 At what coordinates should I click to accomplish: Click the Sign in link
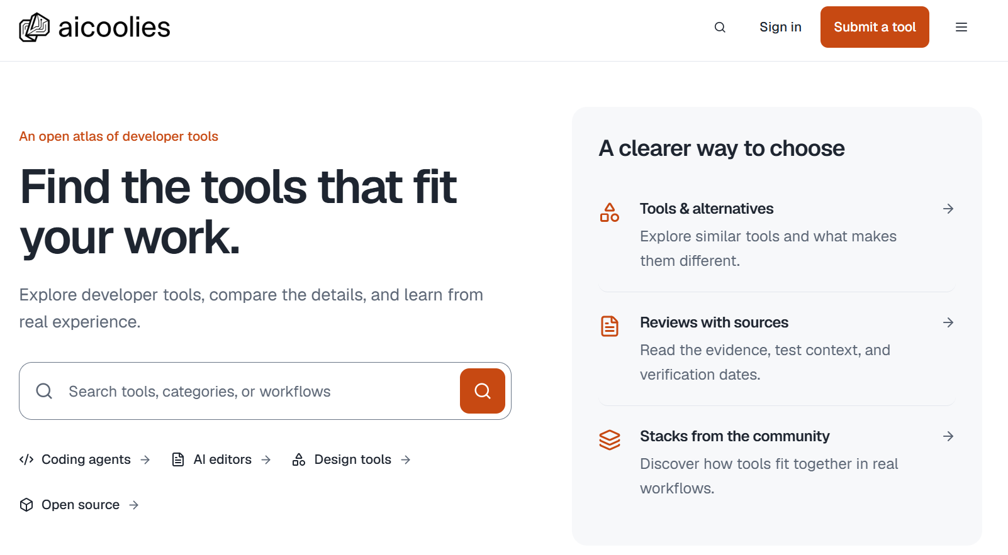780,27
